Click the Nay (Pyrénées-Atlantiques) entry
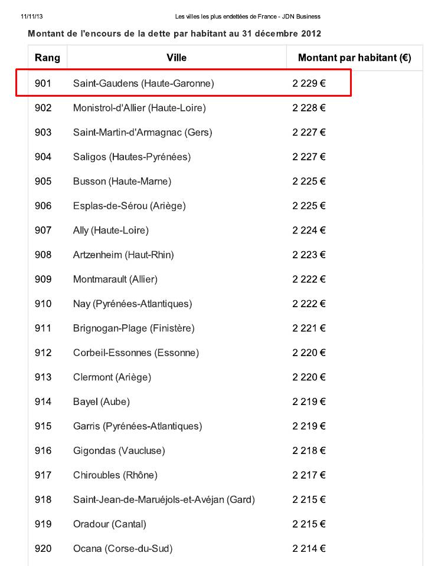Image resolution: width=425 pixels, height=566 pixels. 132,304
